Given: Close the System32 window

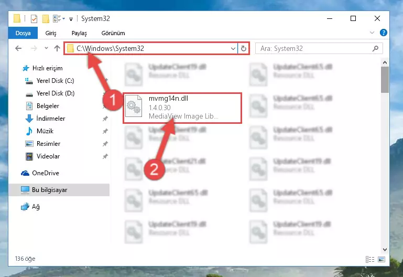Looking at the screenshot, I should point(377,18).
